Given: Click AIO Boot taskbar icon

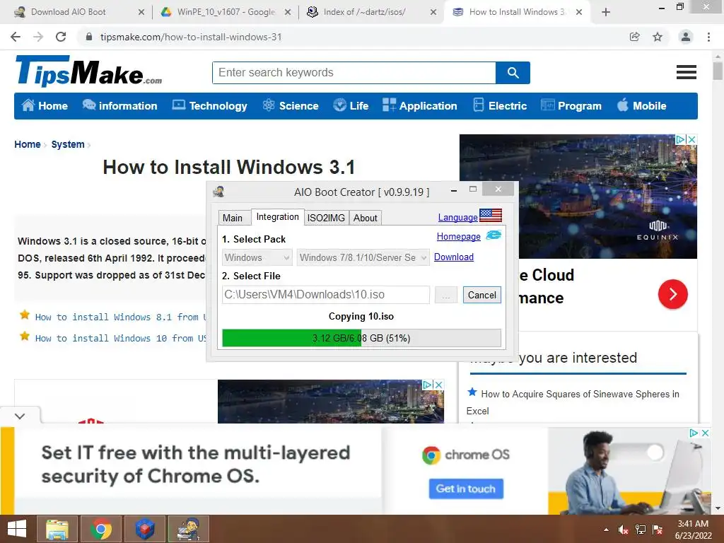Looking at the screenshot, I should pyautogui.click(x=188, y=529).
